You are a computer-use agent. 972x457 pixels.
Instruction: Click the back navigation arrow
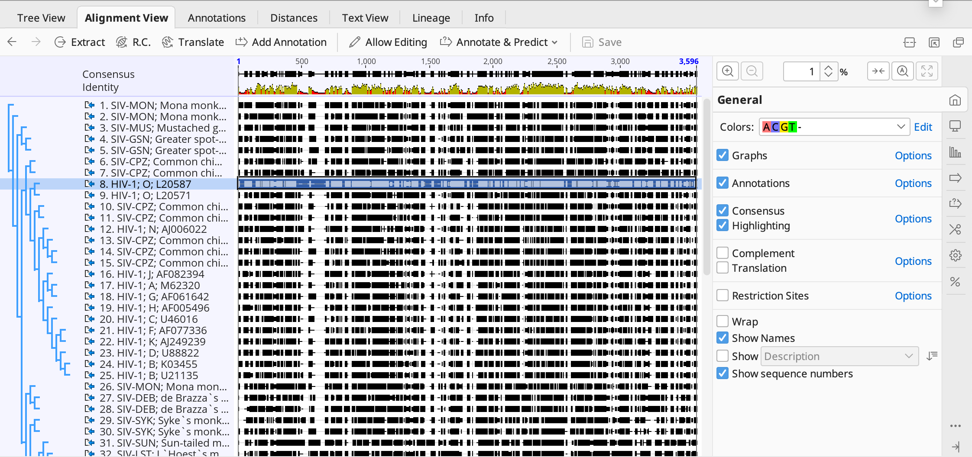[x=12, y=42]
